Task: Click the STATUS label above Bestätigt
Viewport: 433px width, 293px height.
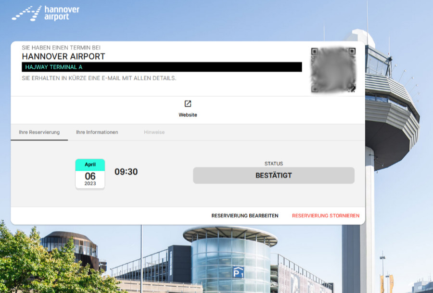Action: [274, 164]
